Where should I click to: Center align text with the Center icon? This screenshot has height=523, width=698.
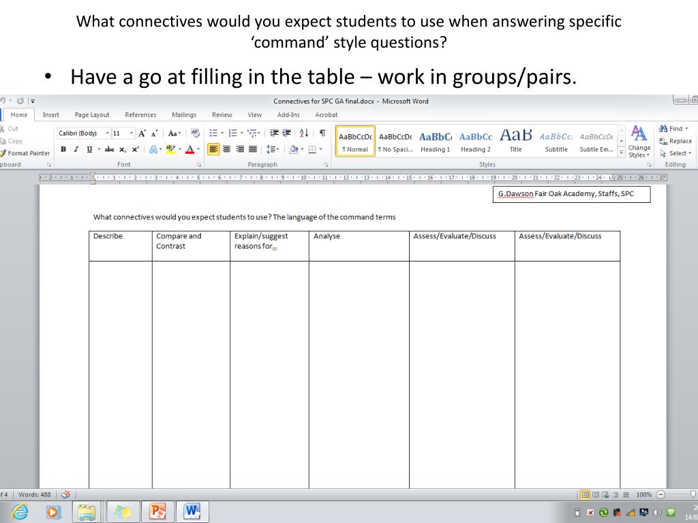pyautogui.click(x=227, y=149)
